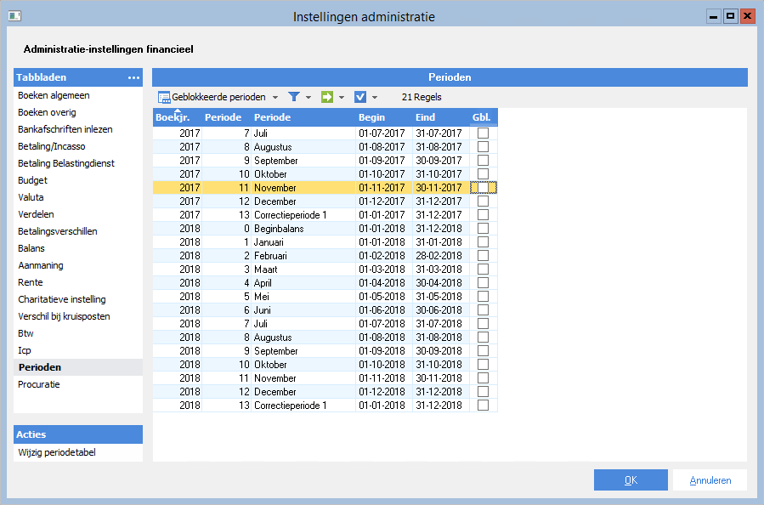764x505 pixels.
Task: Open the Betaling Belastingdienst tab
Action: click(66, 164)
